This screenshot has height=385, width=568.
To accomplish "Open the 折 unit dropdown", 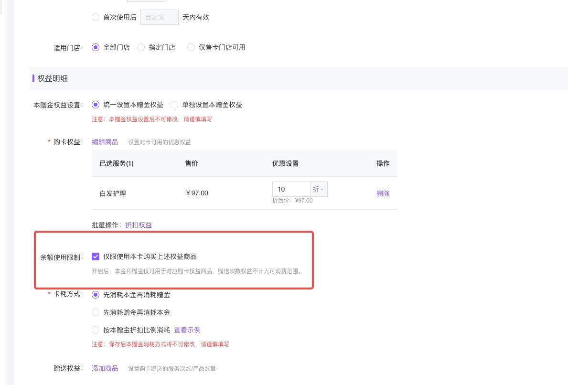I will (x=319, y=189).
